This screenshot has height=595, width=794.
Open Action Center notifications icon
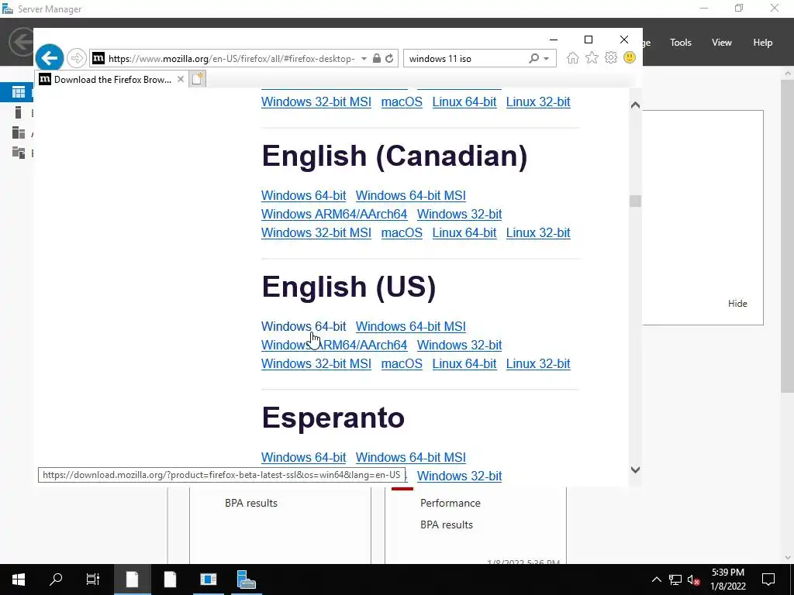coord(768,580)
